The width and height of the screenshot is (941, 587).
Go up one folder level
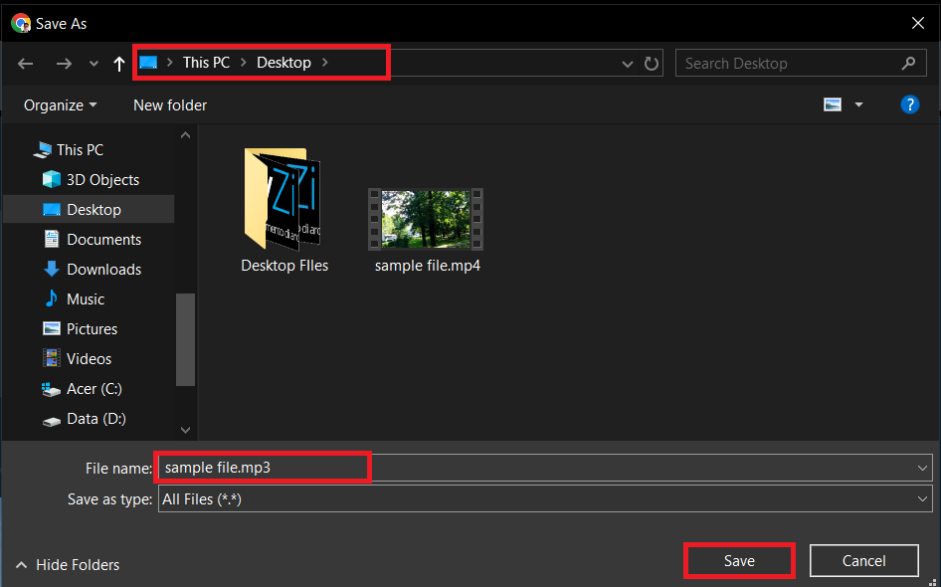click(118, 63)
